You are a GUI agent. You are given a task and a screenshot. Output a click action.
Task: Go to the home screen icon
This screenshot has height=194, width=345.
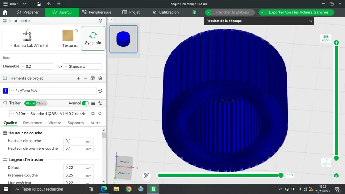(x=5, y=12)
